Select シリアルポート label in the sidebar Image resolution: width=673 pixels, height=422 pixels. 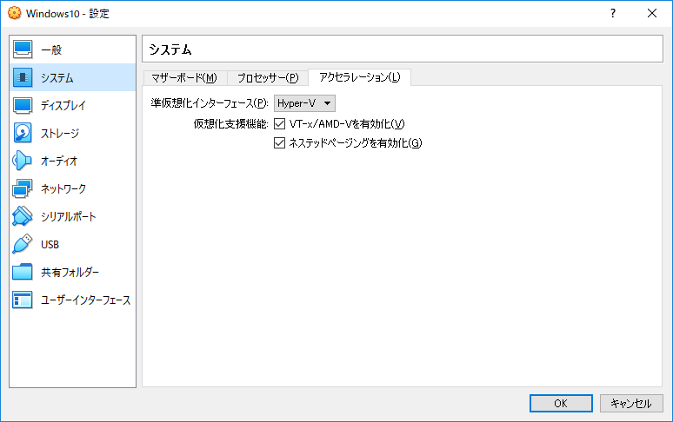click(68, 217)
